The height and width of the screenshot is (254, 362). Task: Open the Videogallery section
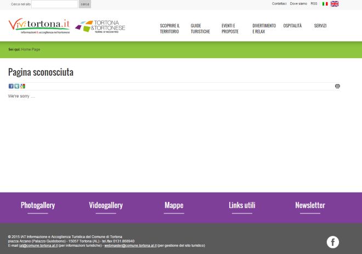point(106,205)
